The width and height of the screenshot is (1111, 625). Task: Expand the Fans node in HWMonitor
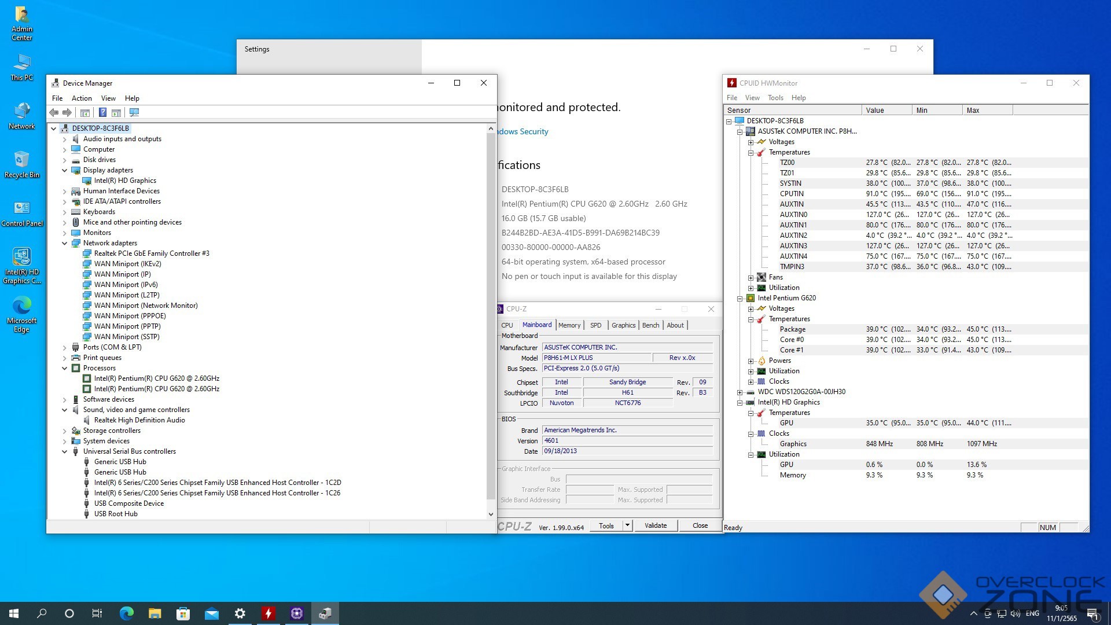click(x=751, y=277)
